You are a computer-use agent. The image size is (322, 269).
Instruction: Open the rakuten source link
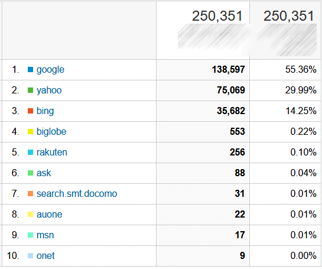point(52,153)
